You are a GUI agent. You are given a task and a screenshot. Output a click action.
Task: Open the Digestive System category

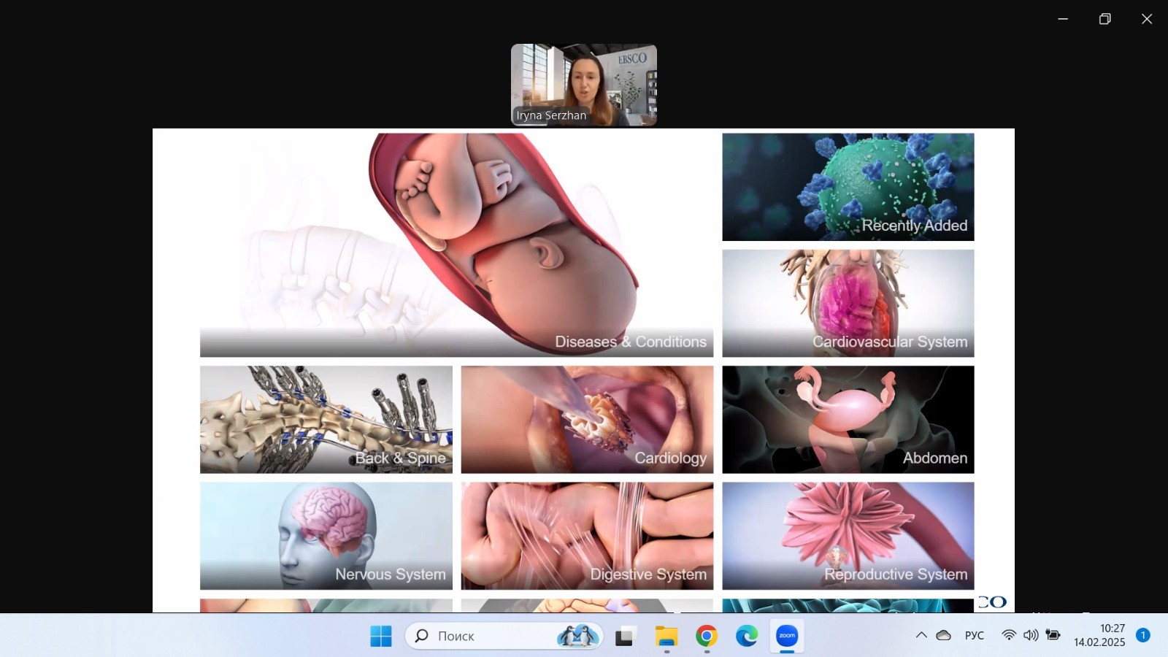[587, 536]
